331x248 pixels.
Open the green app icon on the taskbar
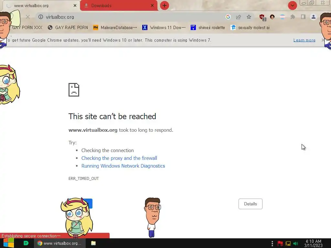(26, 243)
